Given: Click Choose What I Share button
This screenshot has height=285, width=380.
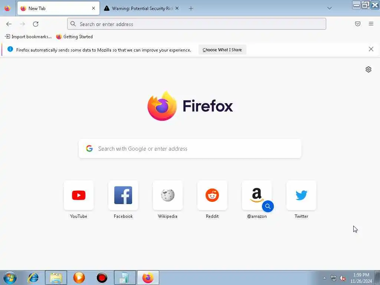Looking at the screenshot, I should point(222,50).
